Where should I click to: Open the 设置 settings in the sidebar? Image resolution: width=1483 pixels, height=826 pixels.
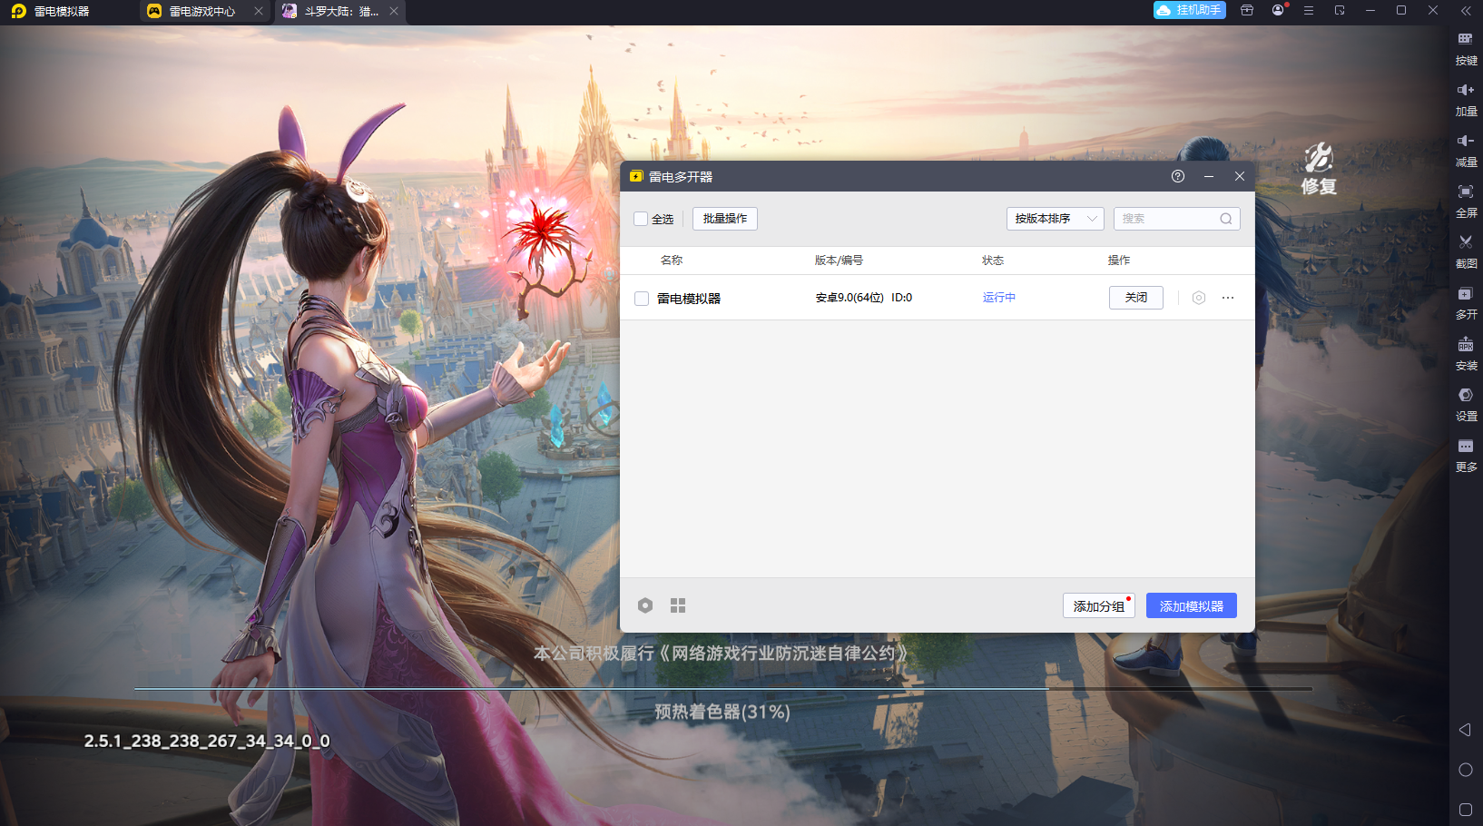coord(1466,405)
